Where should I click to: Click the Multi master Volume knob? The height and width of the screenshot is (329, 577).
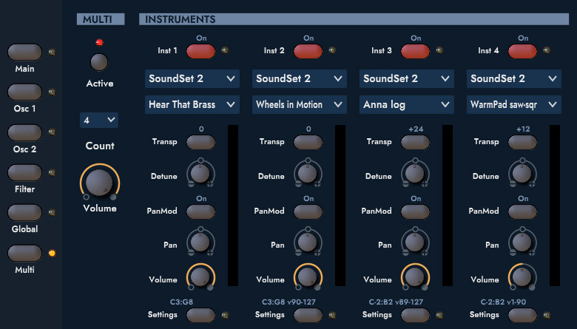pos(99,182)
